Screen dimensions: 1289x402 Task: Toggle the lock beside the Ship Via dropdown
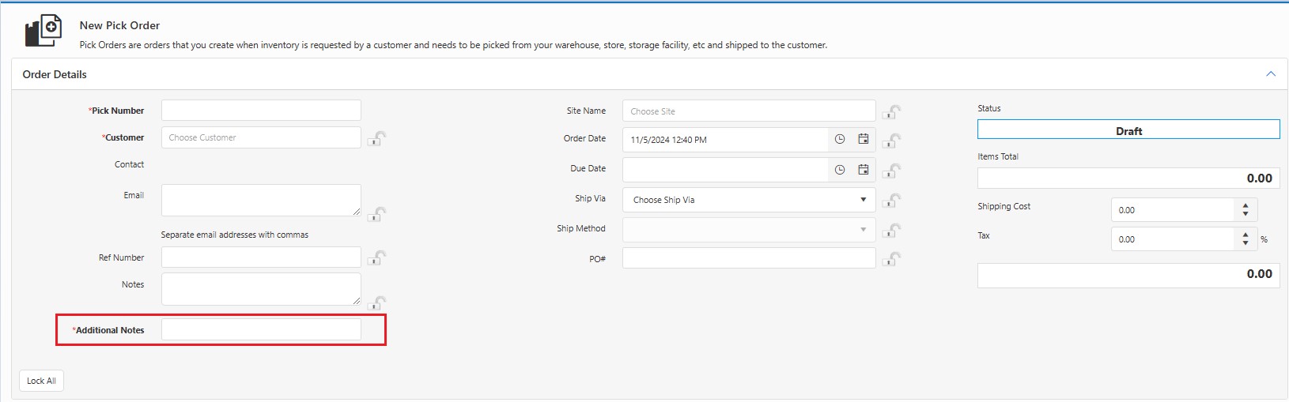[x=892, y=201]
